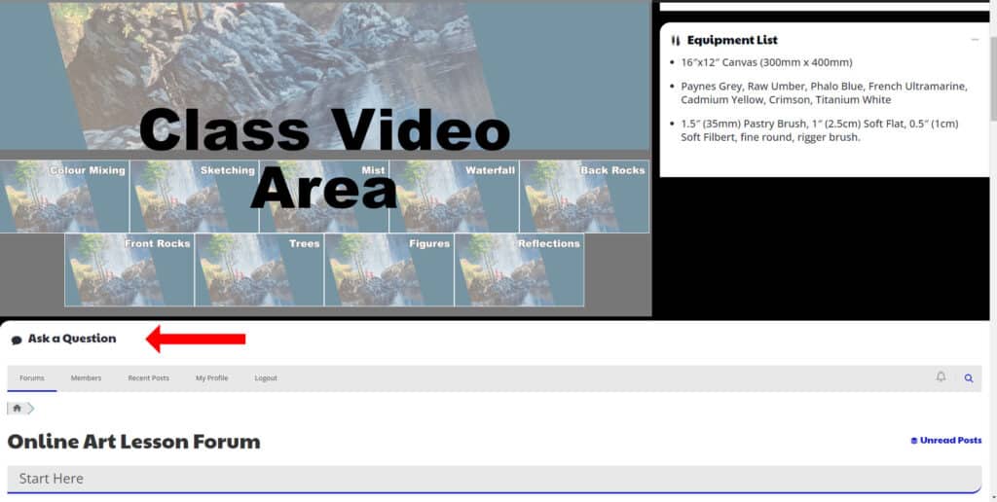Open the Sketching lesson thumbnail

tap(194, 197)
